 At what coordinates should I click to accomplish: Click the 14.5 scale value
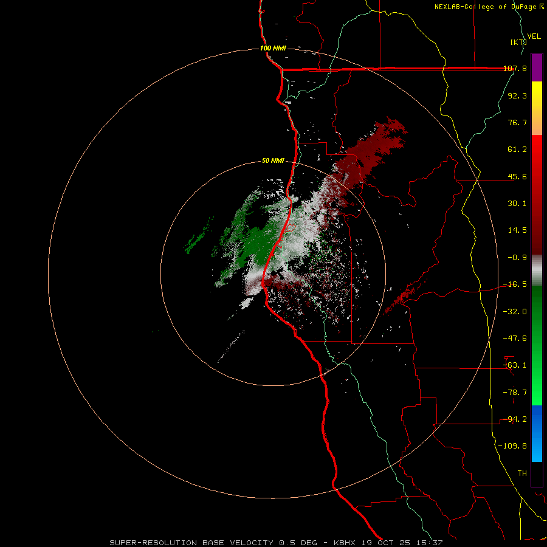point(517,230)
